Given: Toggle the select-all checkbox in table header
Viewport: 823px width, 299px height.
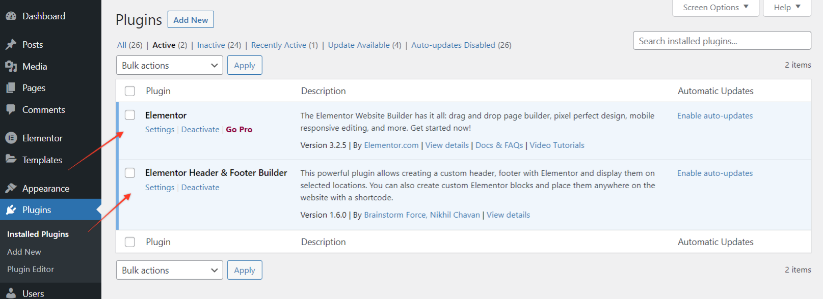Looking at the screenshot, I should (130, 91).
